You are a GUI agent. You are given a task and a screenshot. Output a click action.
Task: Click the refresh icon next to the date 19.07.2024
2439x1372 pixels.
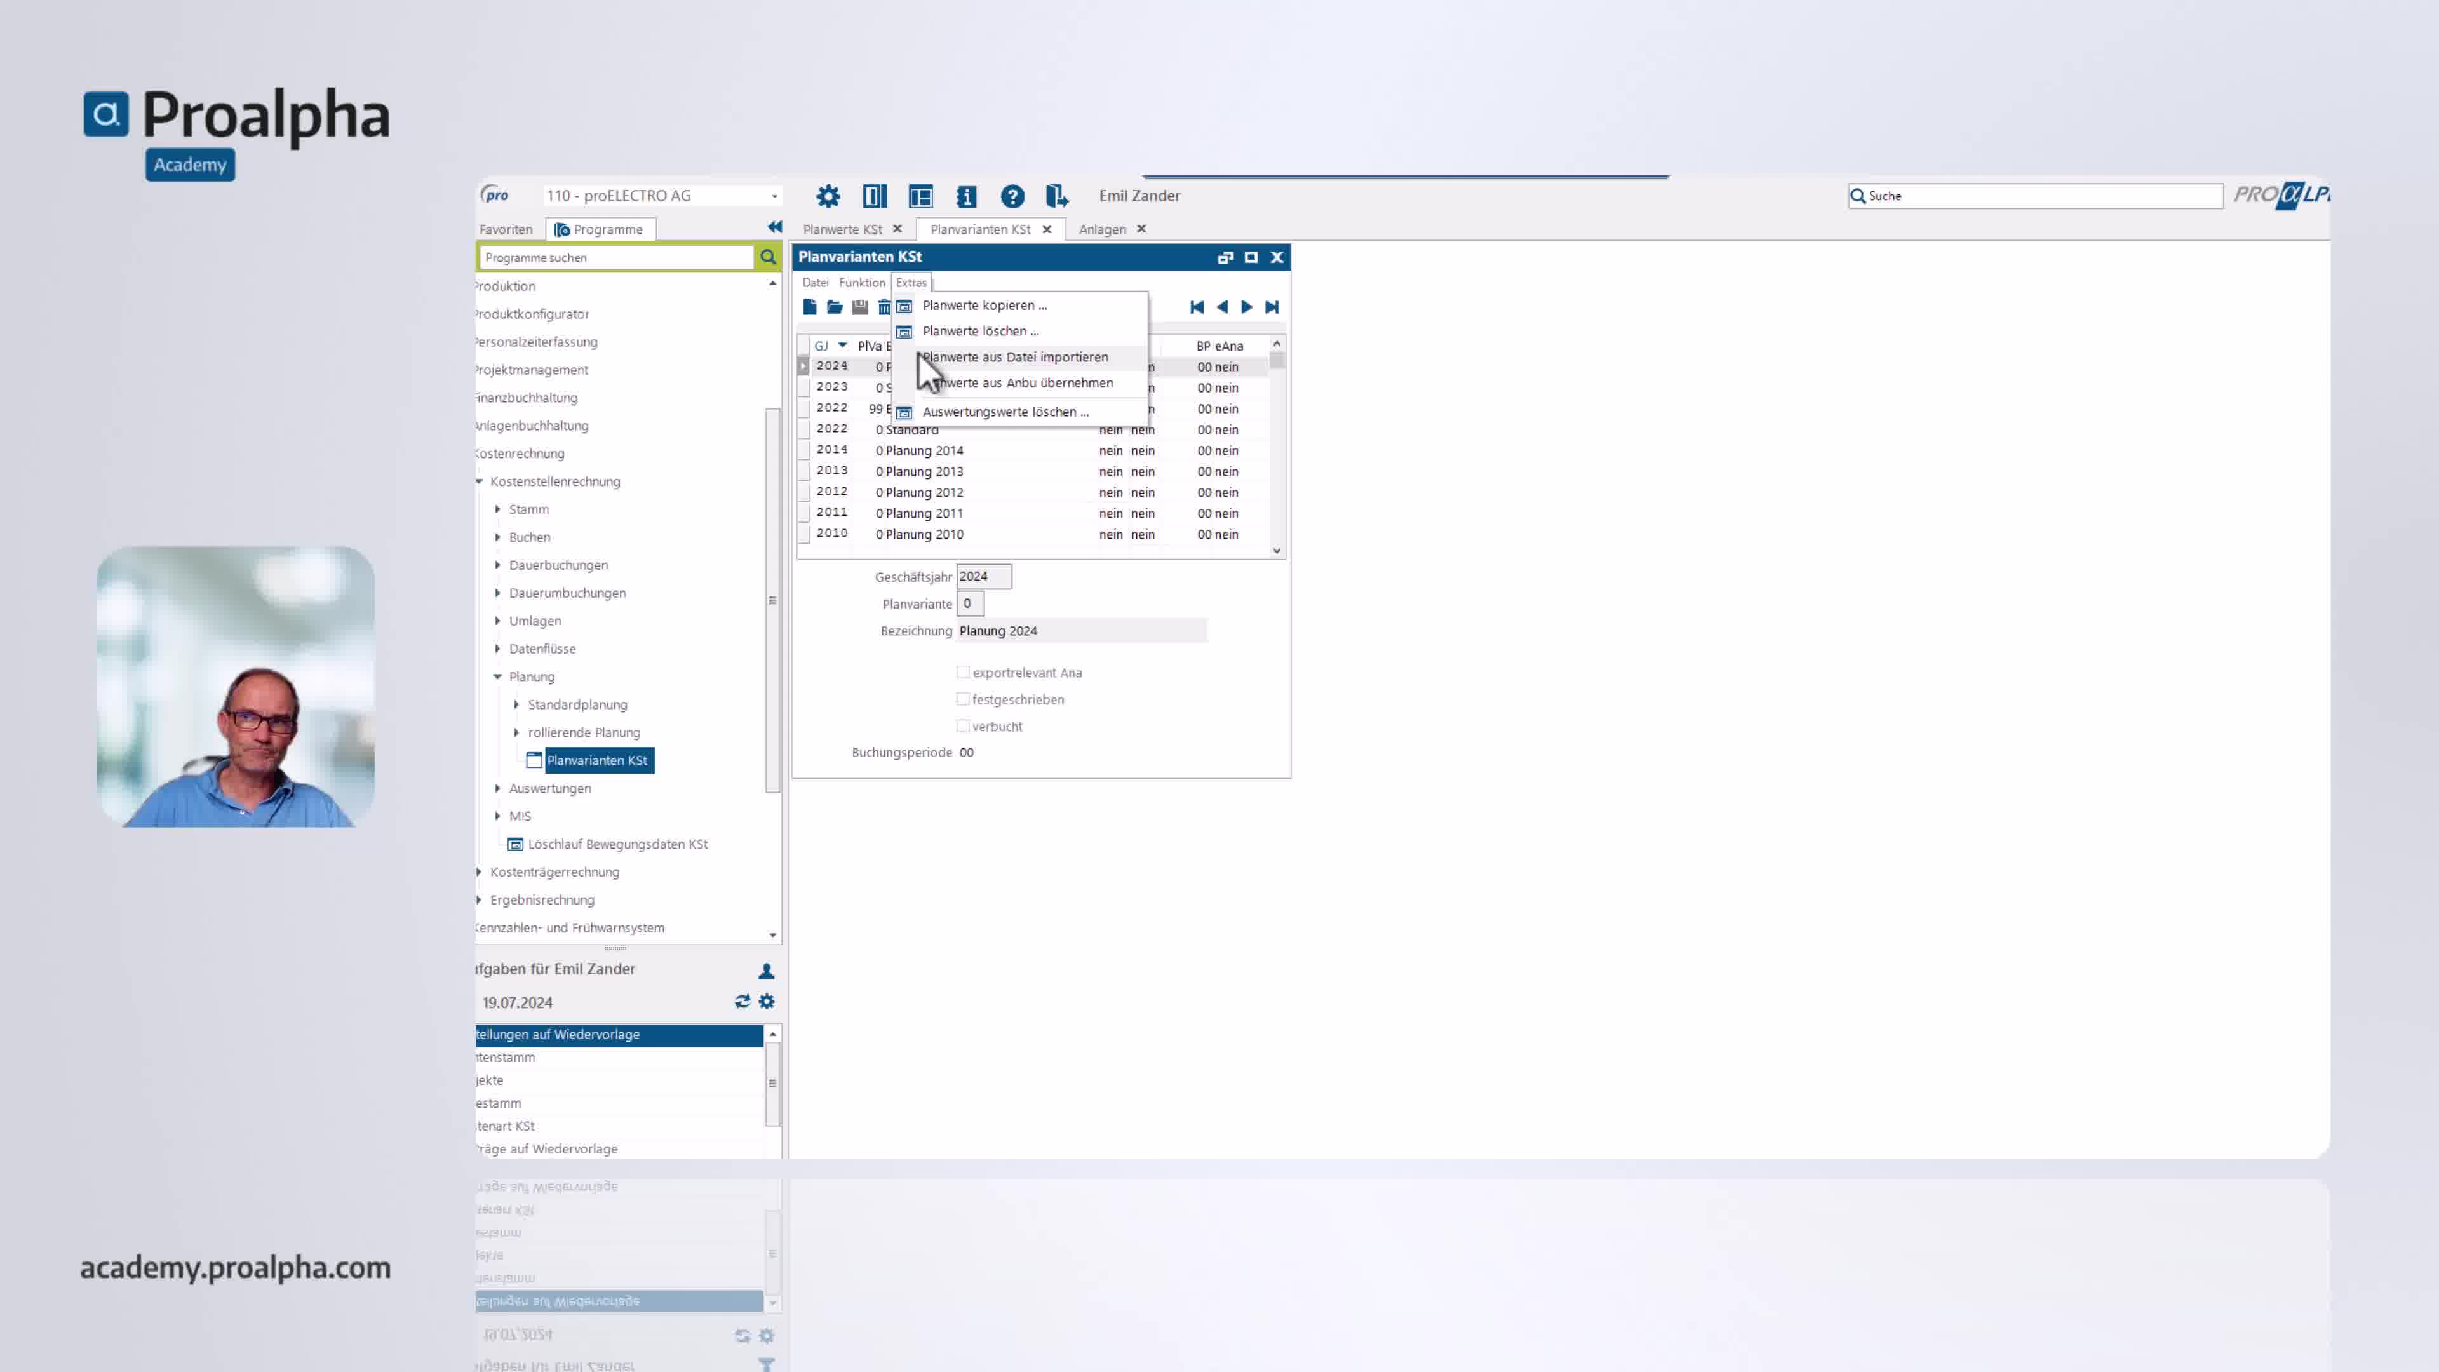[742, 1002]
